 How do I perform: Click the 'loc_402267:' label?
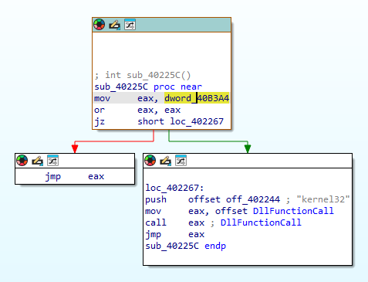click(x=174, y=188)
